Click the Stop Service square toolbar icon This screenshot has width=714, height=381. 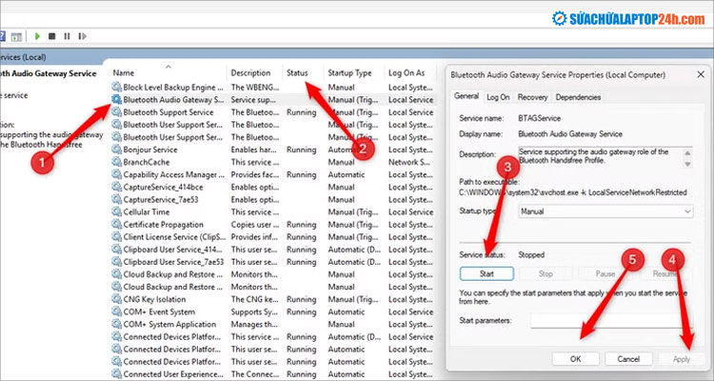tap(51, 38)
